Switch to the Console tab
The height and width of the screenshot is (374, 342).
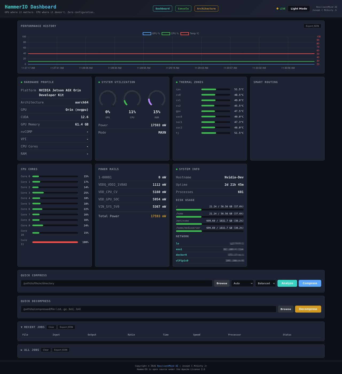tap(183, 8)
